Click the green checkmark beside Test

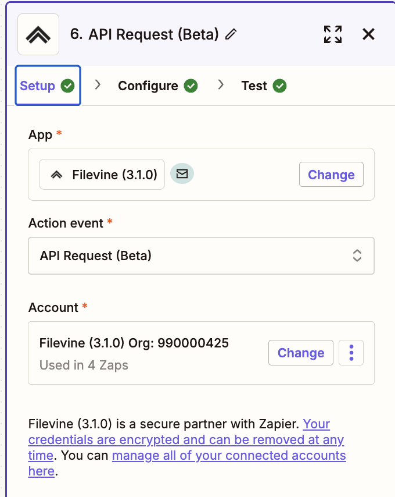pyautogui.click(x=280, y=86)
